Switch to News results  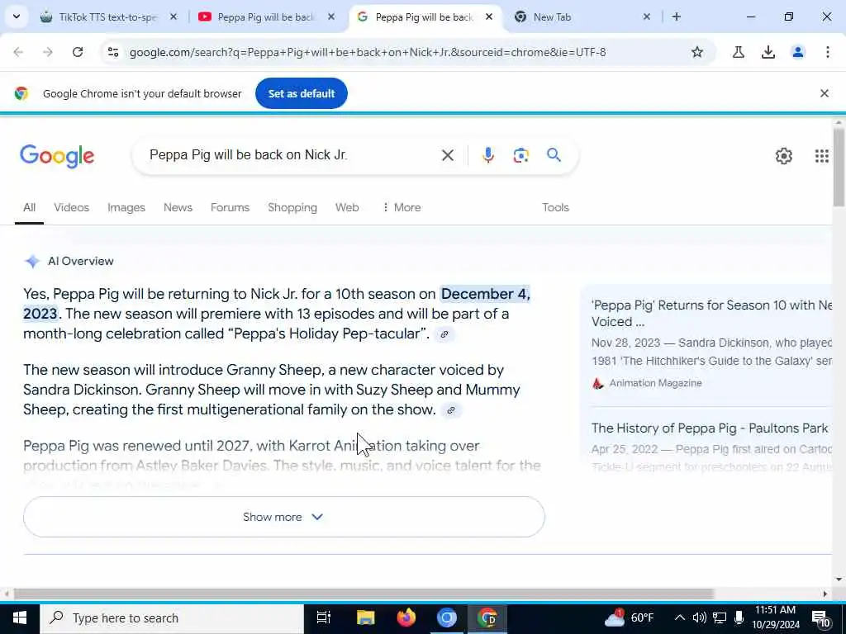click(x=178, y=207)
